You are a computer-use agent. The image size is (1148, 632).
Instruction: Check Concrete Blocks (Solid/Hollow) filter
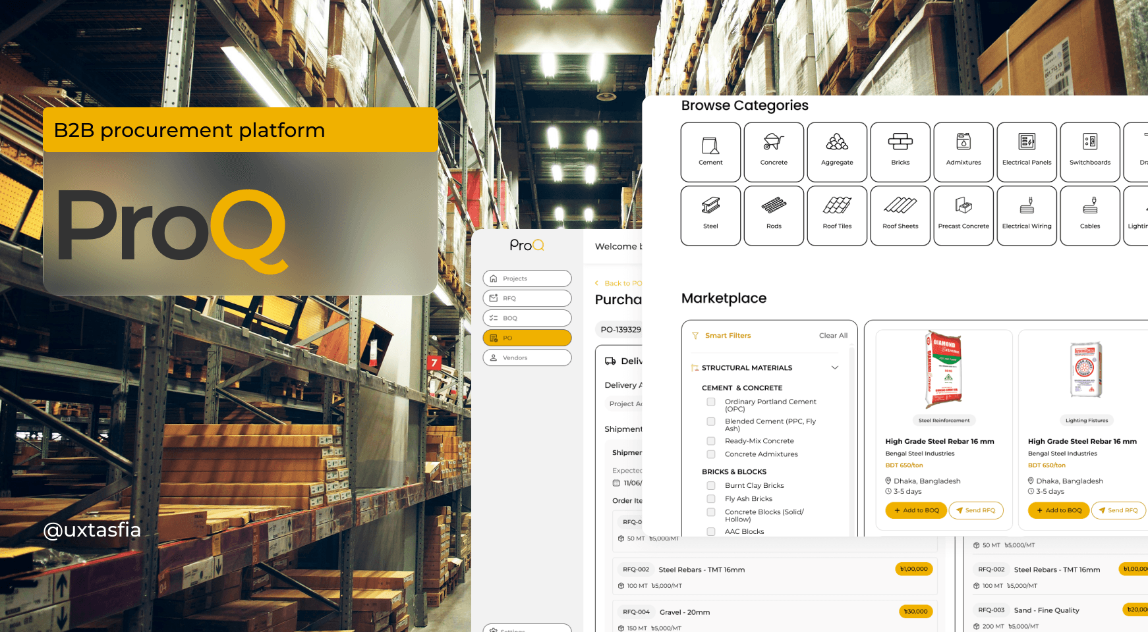point(711,512)
